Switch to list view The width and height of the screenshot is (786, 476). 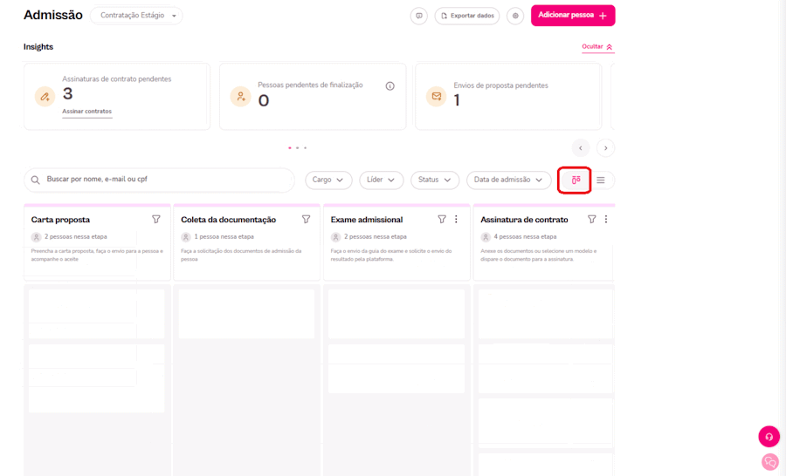[601, 180]
